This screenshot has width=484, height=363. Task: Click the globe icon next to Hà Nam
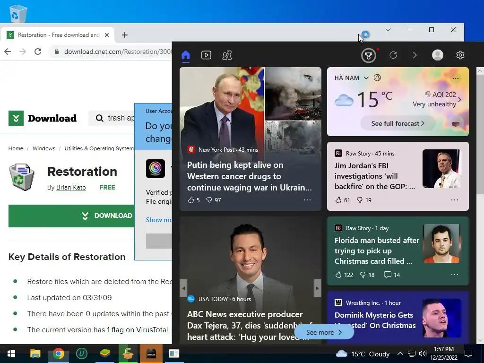377,78
